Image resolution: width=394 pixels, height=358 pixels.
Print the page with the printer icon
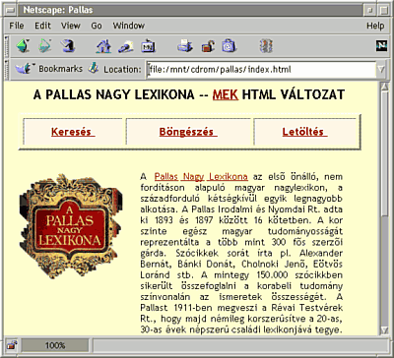pyautogui.click(x=185, y=46)
